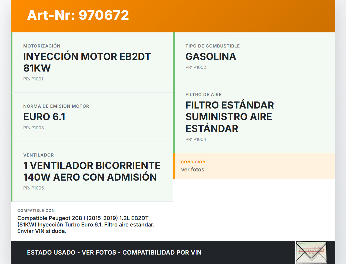Click the CONDICIÓN label

click(193, 162)
